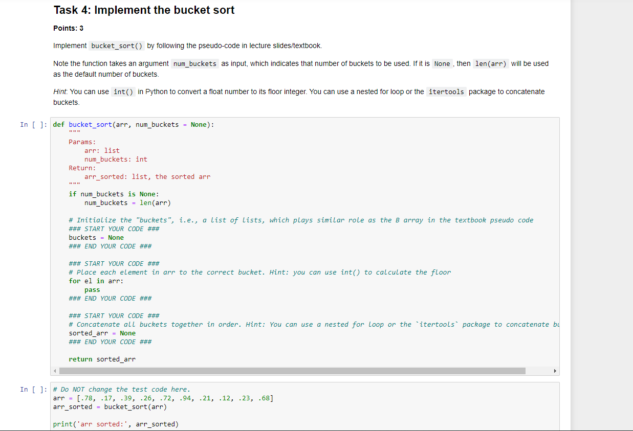This screenshot has height=431, width=633.
Task: Click the left arrow of the code cell scrollbar
Action: 55,370
